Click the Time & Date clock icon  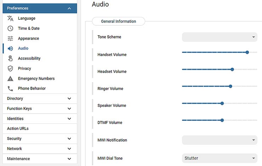(x=10, y=29)
